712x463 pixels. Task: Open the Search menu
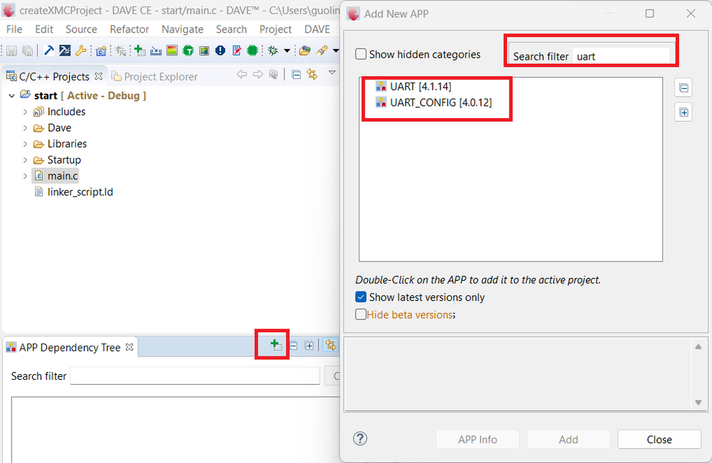click(232, 29)
